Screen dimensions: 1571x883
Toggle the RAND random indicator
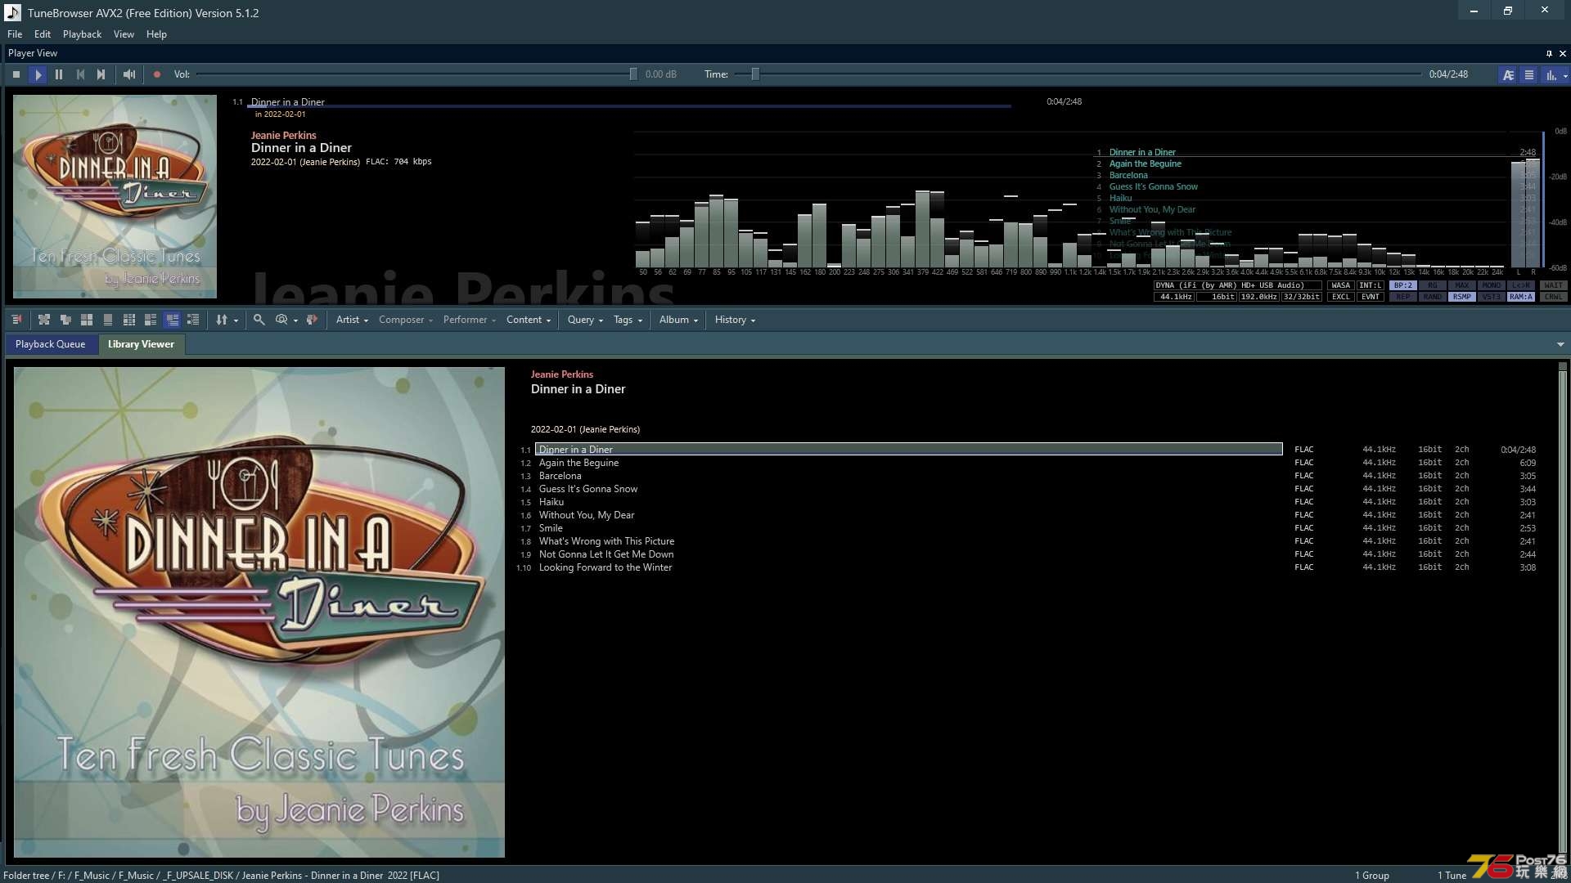tap(1433, 297)
